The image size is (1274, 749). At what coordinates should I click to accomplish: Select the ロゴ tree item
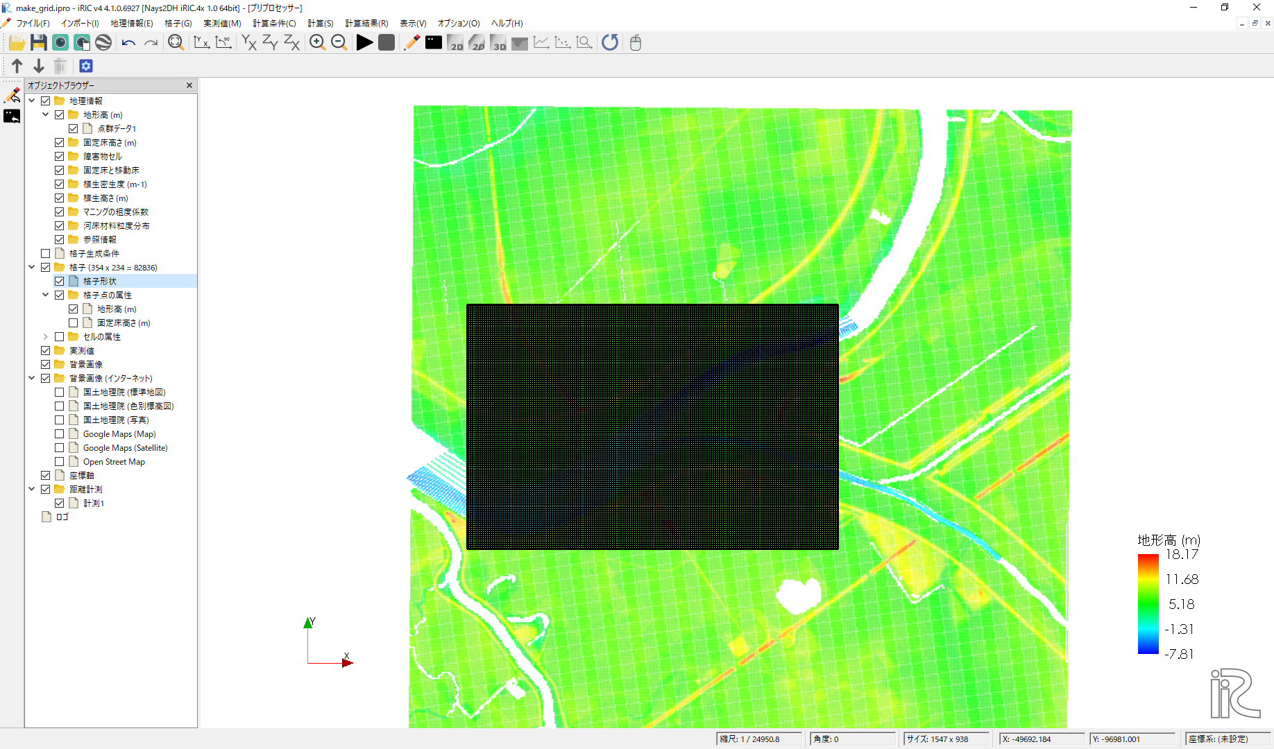point(62,517)
